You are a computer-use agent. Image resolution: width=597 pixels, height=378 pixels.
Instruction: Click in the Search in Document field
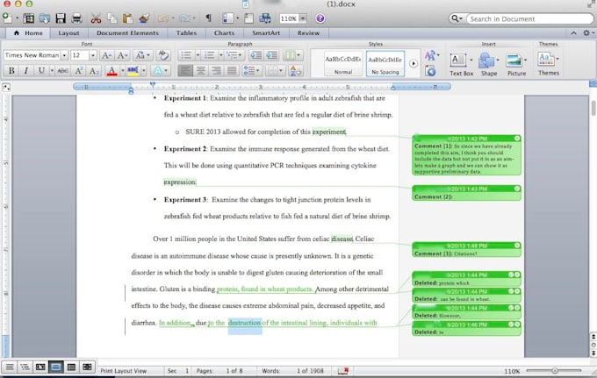pyautogui.click(x=529, y=18)
